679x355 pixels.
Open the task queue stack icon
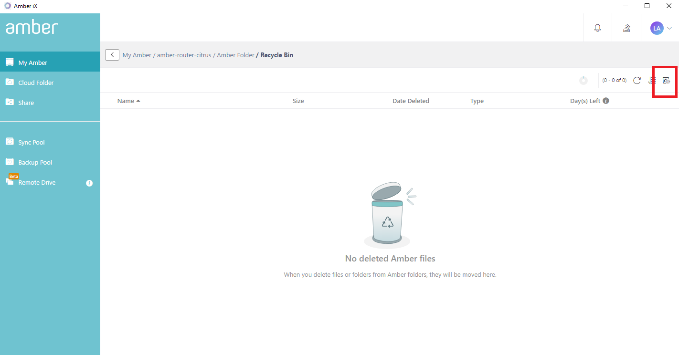pos(626,28)
